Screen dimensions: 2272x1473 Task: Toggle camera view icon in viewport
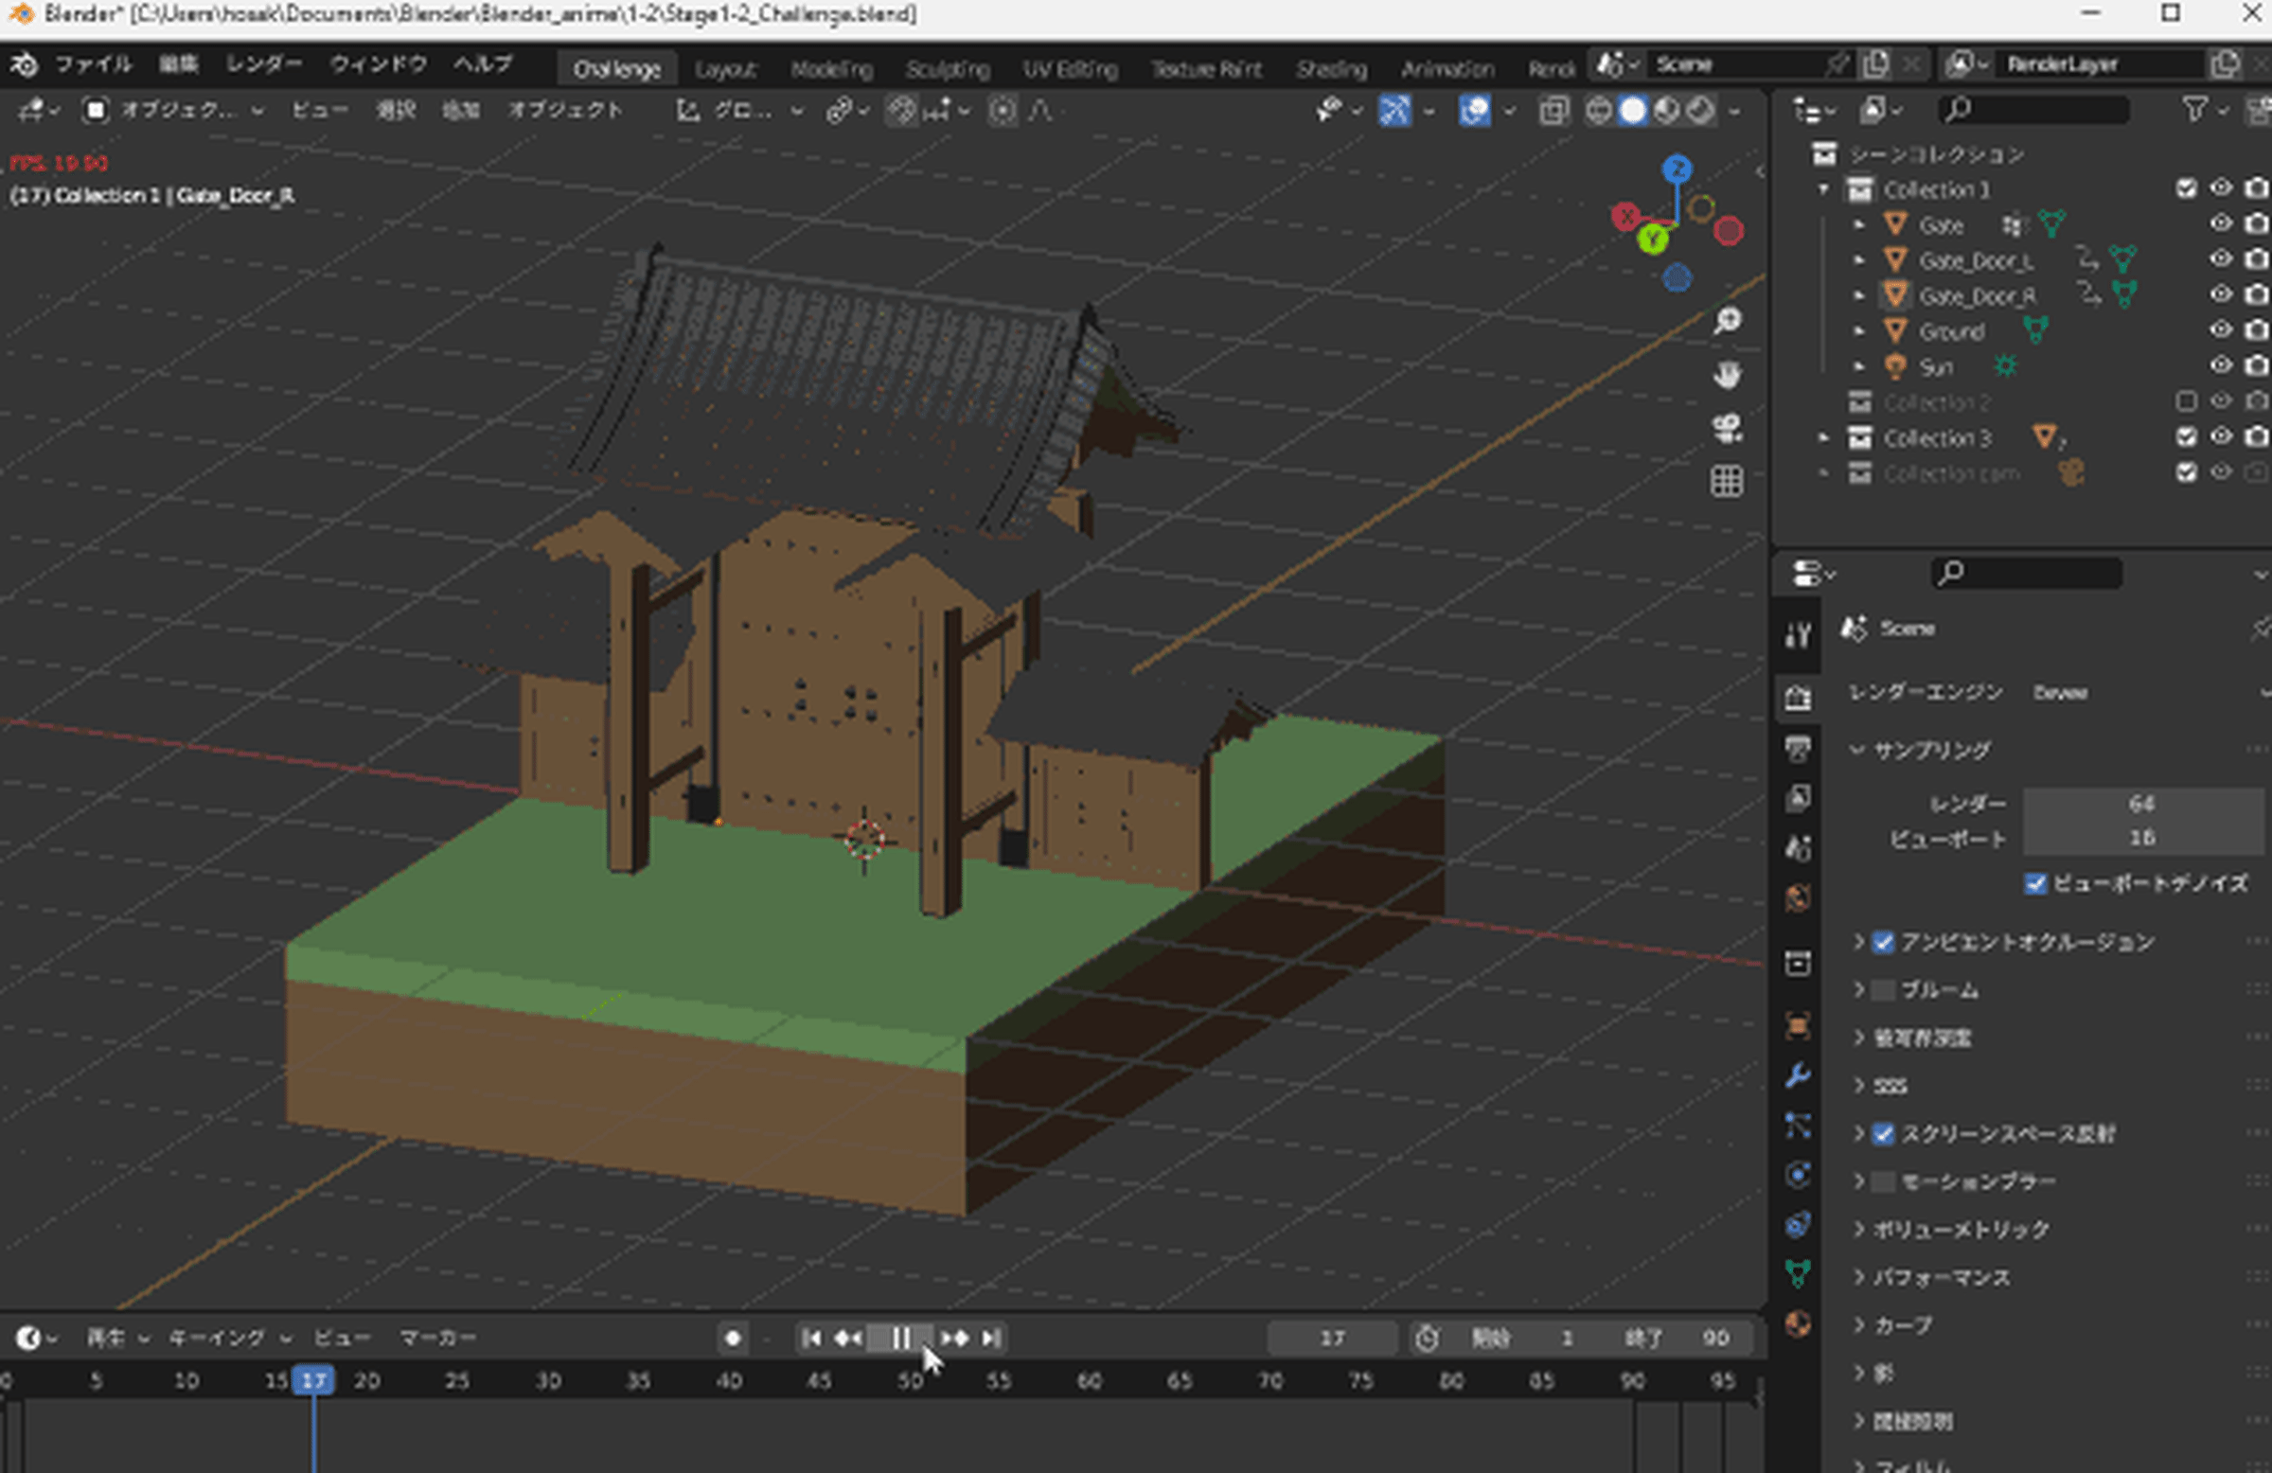click(x=1726, y=429)
